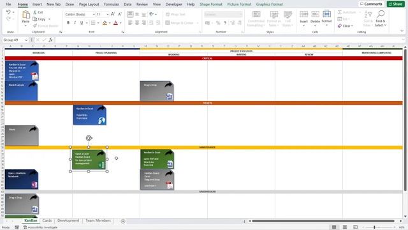Click the Delete cells icon
This screenshot has width=408, height=230.
coord(315,14)
